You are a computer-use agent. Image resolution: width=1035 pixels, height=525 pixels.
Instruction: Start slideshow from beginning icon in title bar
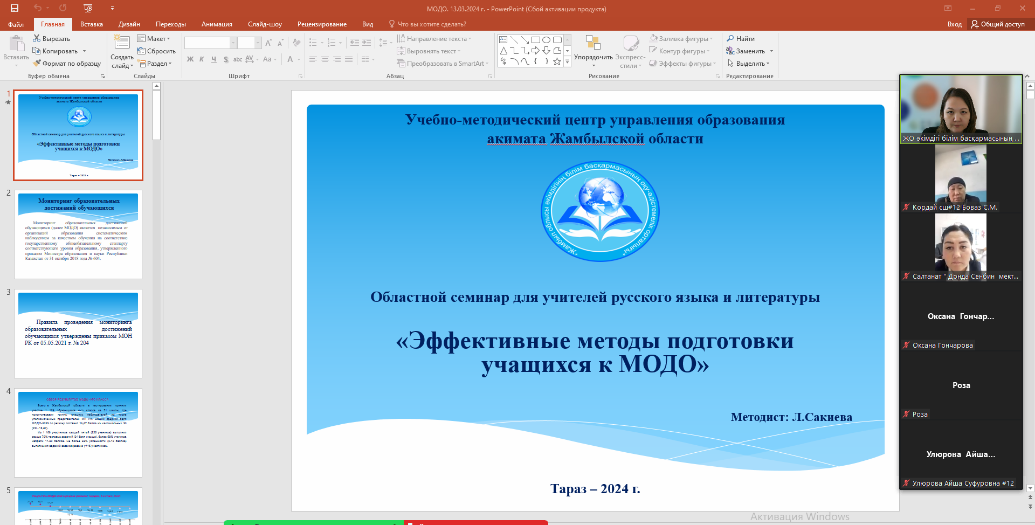coord(88,8)
